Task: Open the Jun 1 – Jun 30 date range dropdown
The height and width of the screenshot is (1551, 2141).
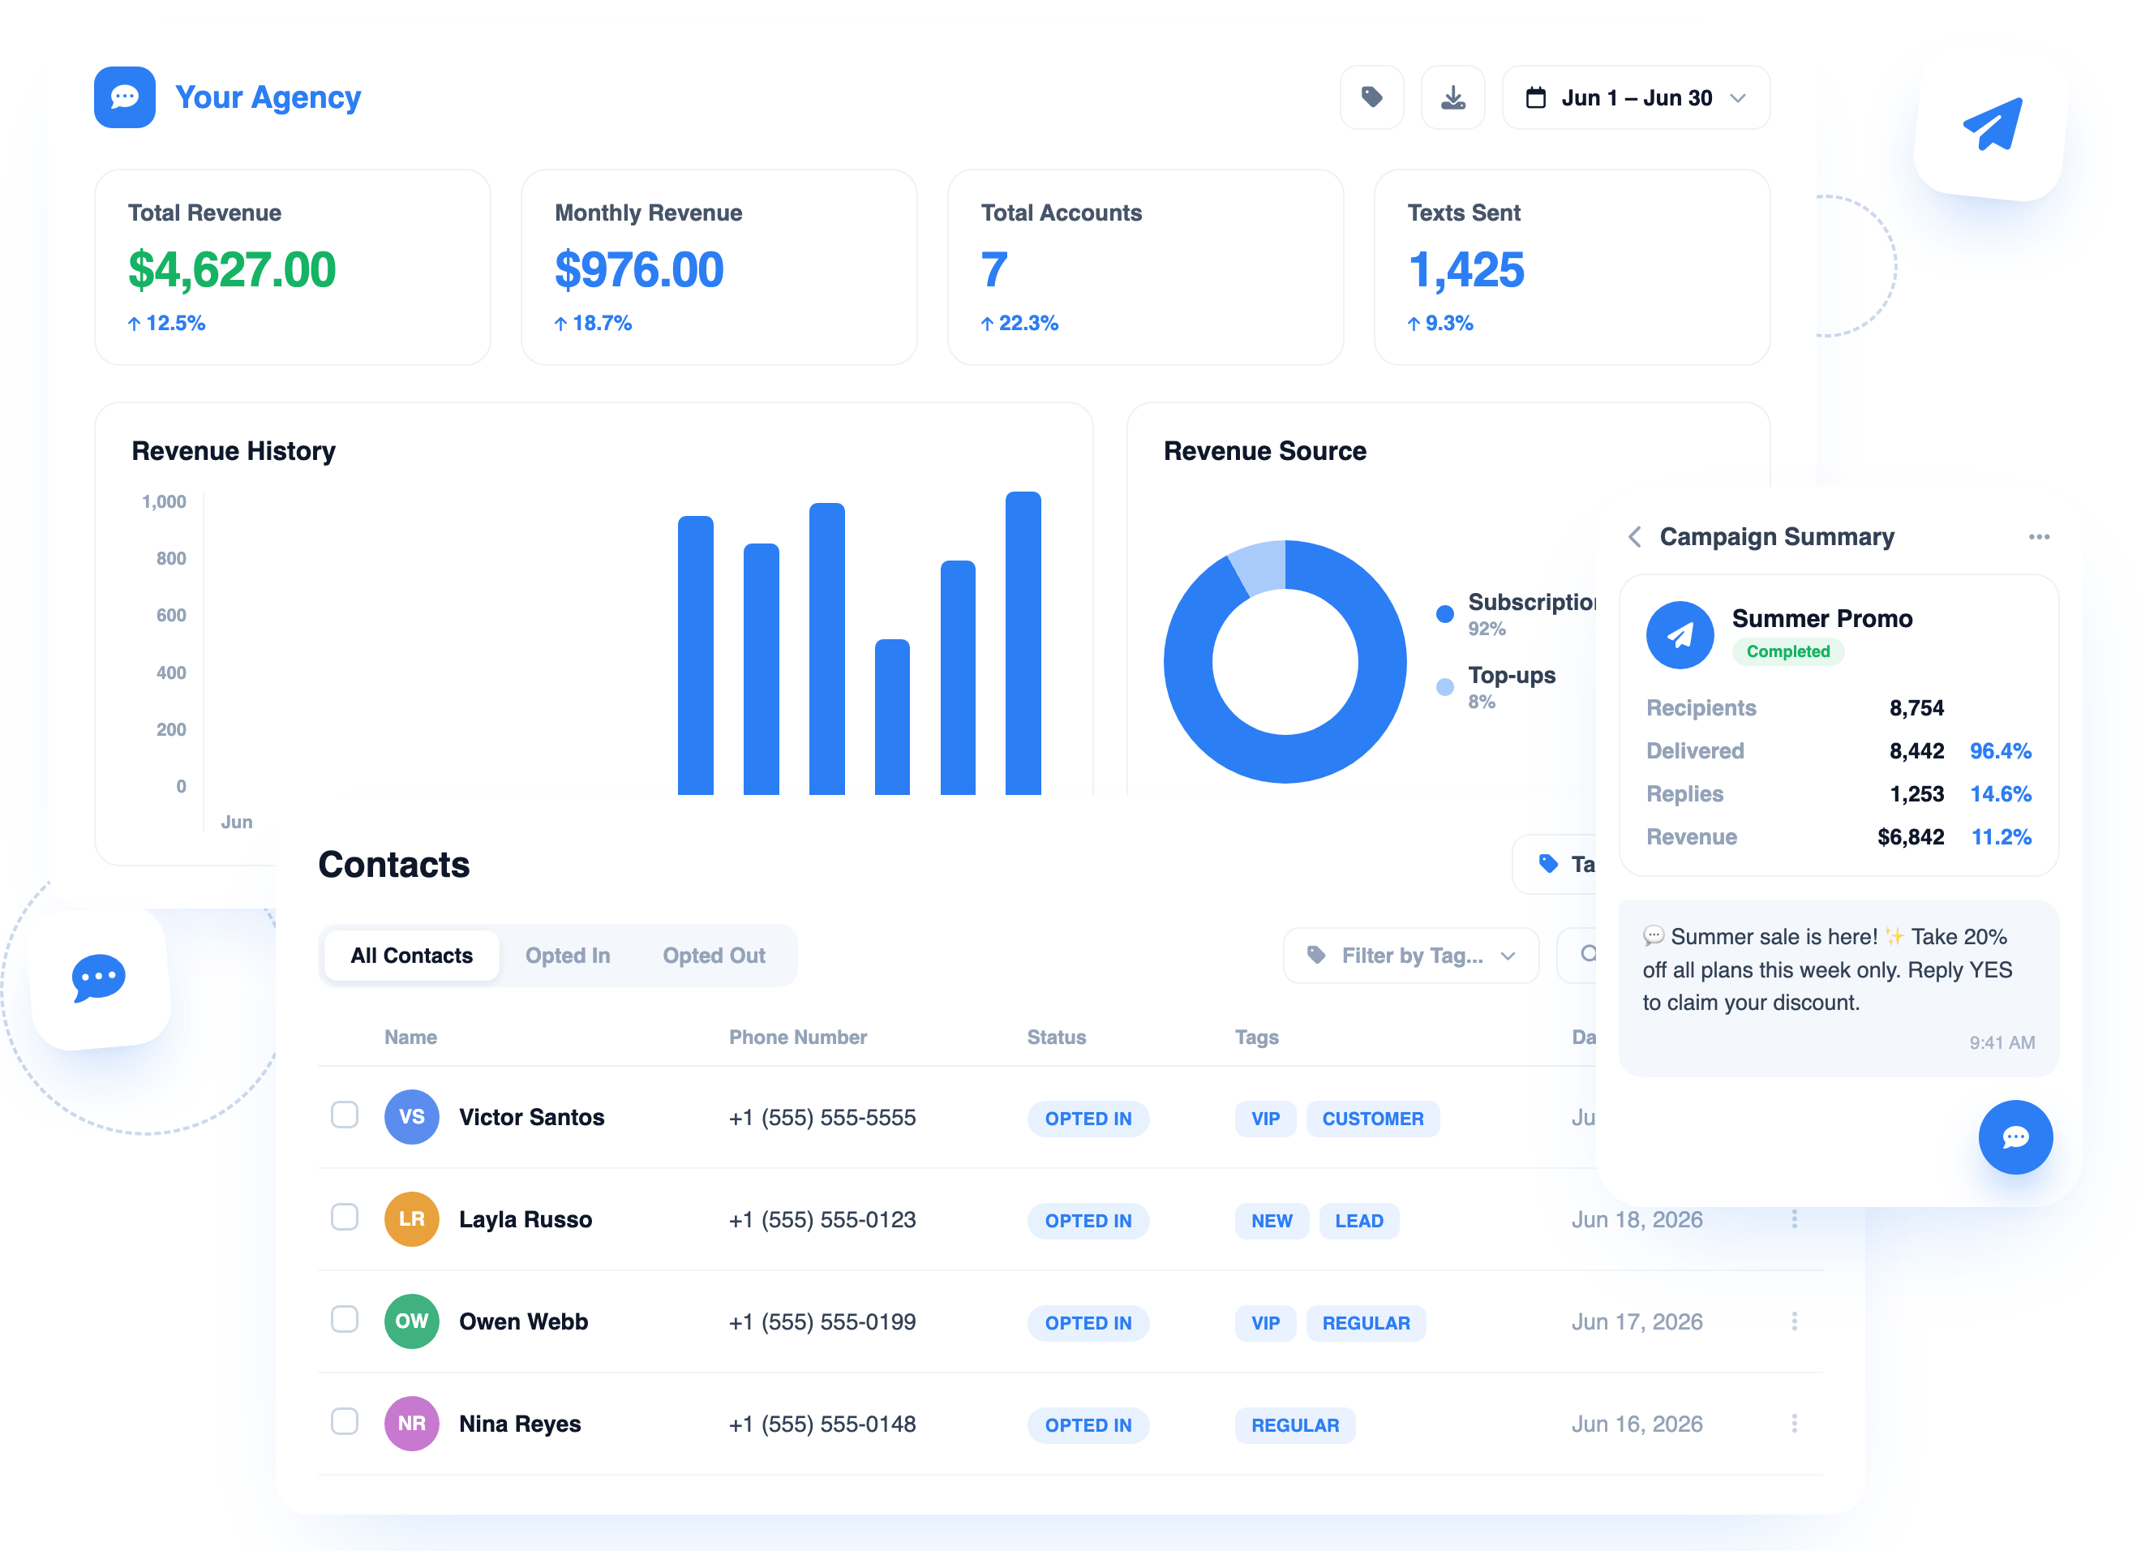Action: [x=1635, y=97]
